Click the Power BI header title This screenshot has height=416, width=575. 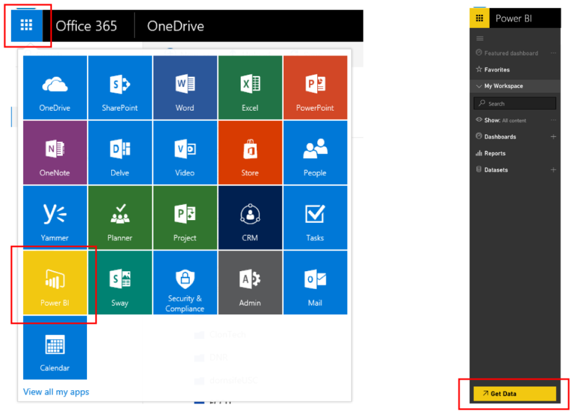point(513,19)
